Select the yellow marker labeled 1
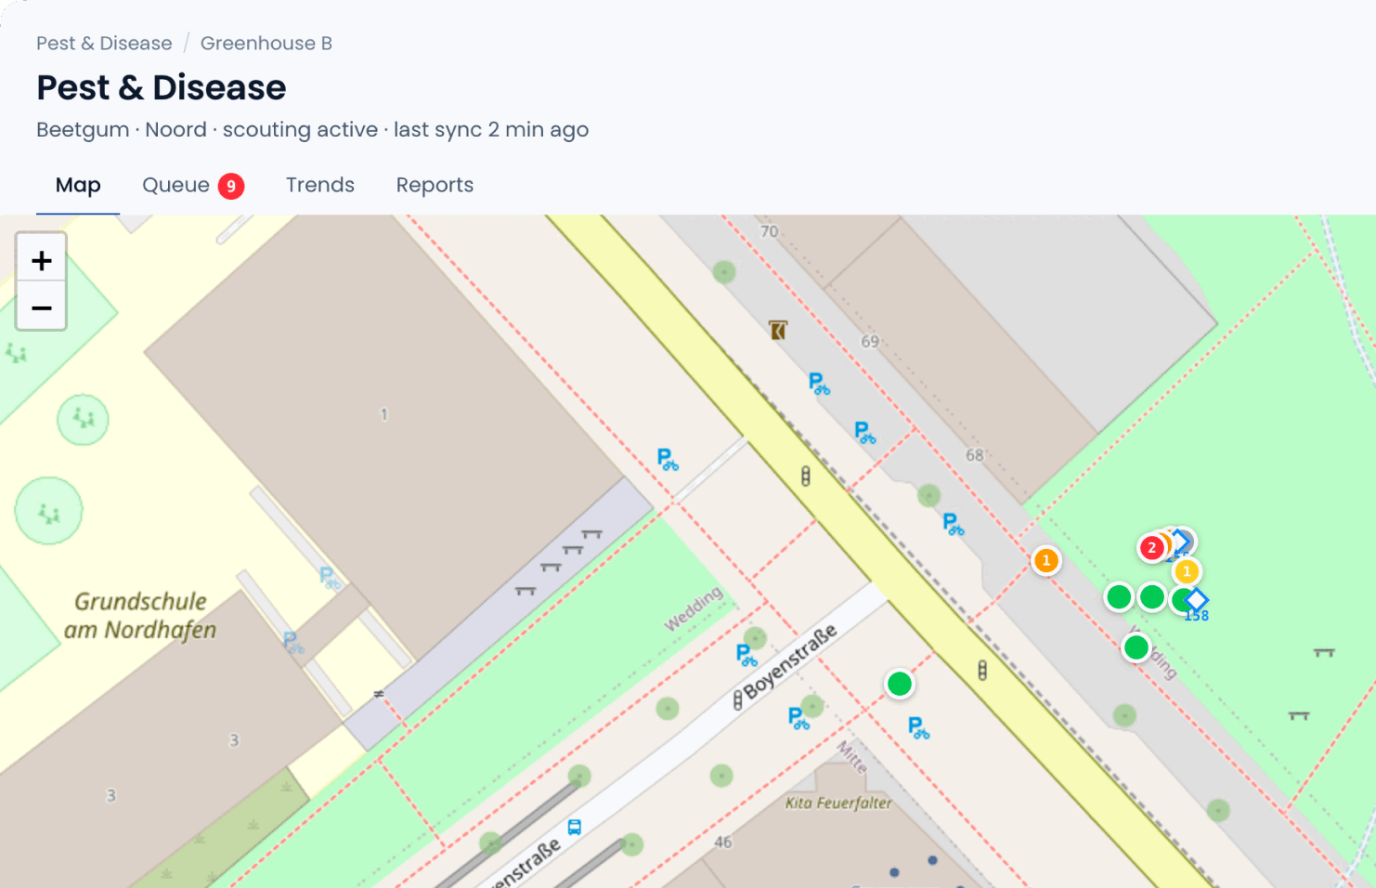The image size is (1376, 888). (1186, 571)
